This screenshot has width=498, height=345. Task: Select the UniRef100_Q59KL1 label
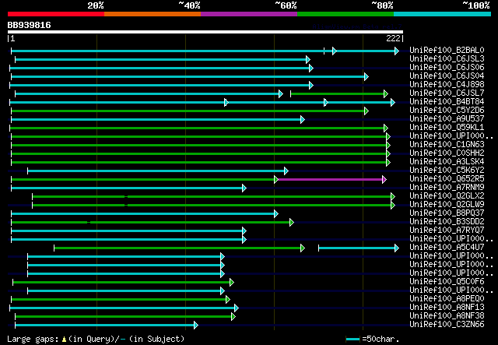coord(447,128)
